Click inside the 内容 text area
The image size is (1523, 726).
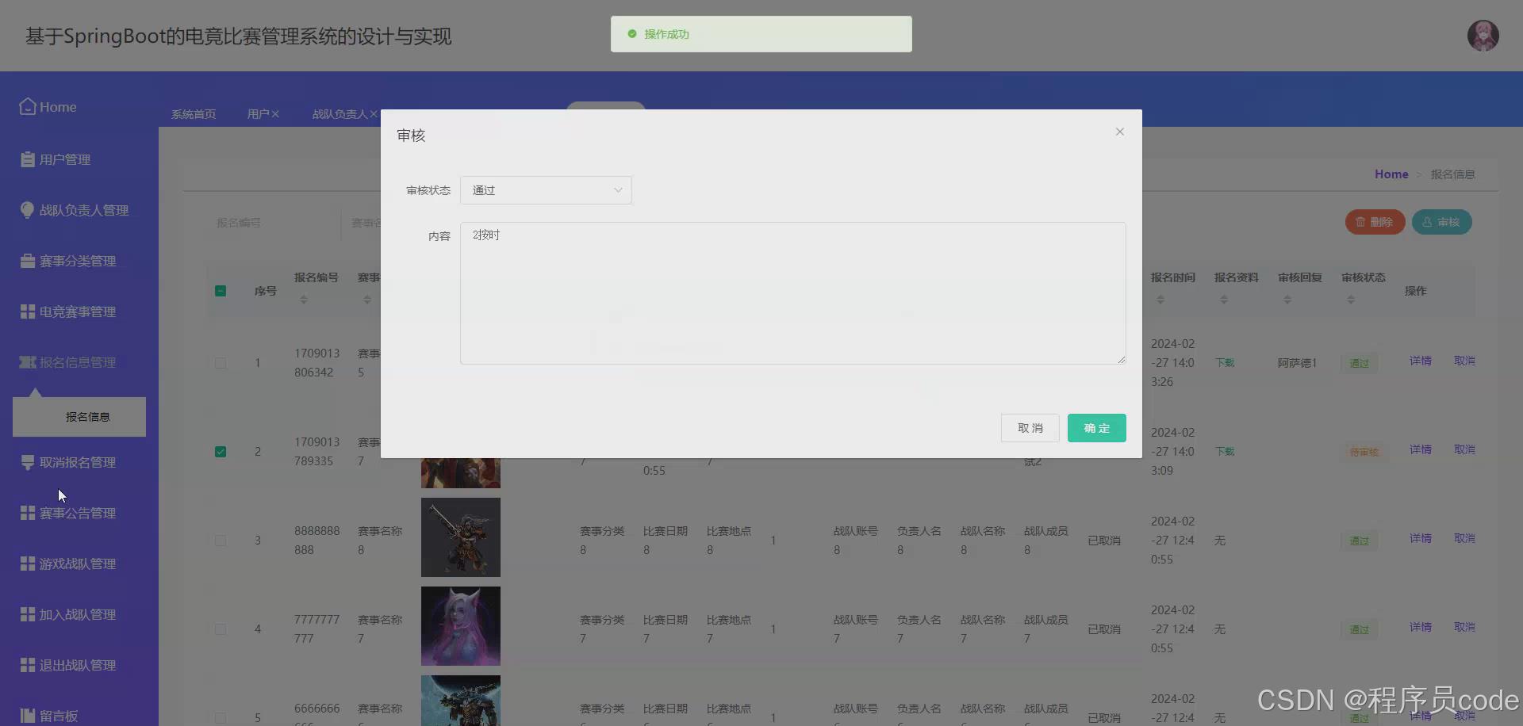[x=792, y=293]
